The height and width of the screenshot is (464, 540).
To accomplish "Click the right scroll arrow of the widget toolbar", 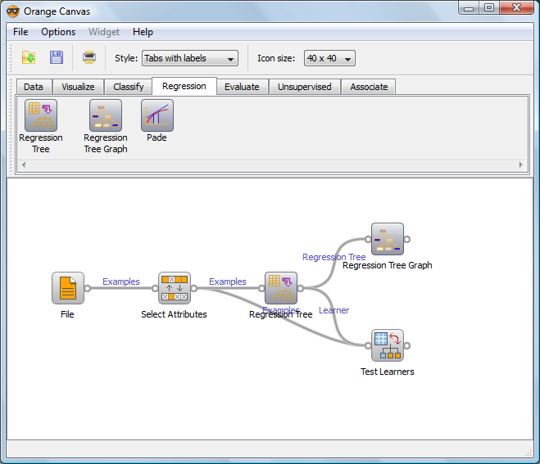I will pos(520,164).
